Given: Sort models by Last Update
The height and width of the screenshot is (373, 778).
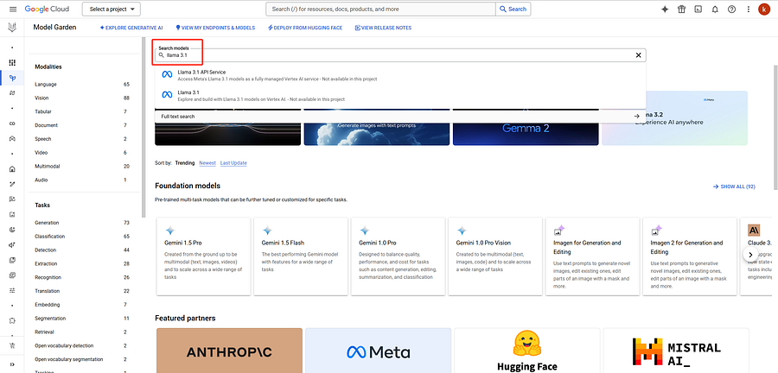Looking at the screenshot, I should (233, 163).
